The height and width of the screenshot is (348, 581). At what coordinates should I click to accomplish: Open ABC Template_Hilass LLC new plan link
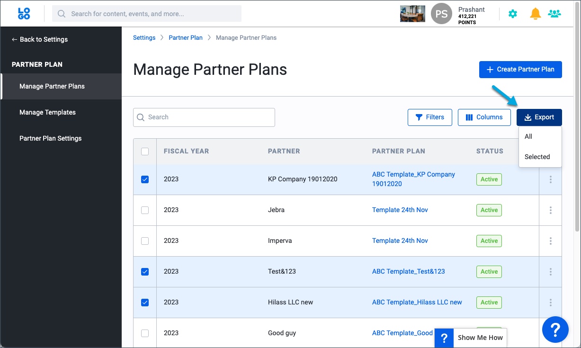click(417, 302)
